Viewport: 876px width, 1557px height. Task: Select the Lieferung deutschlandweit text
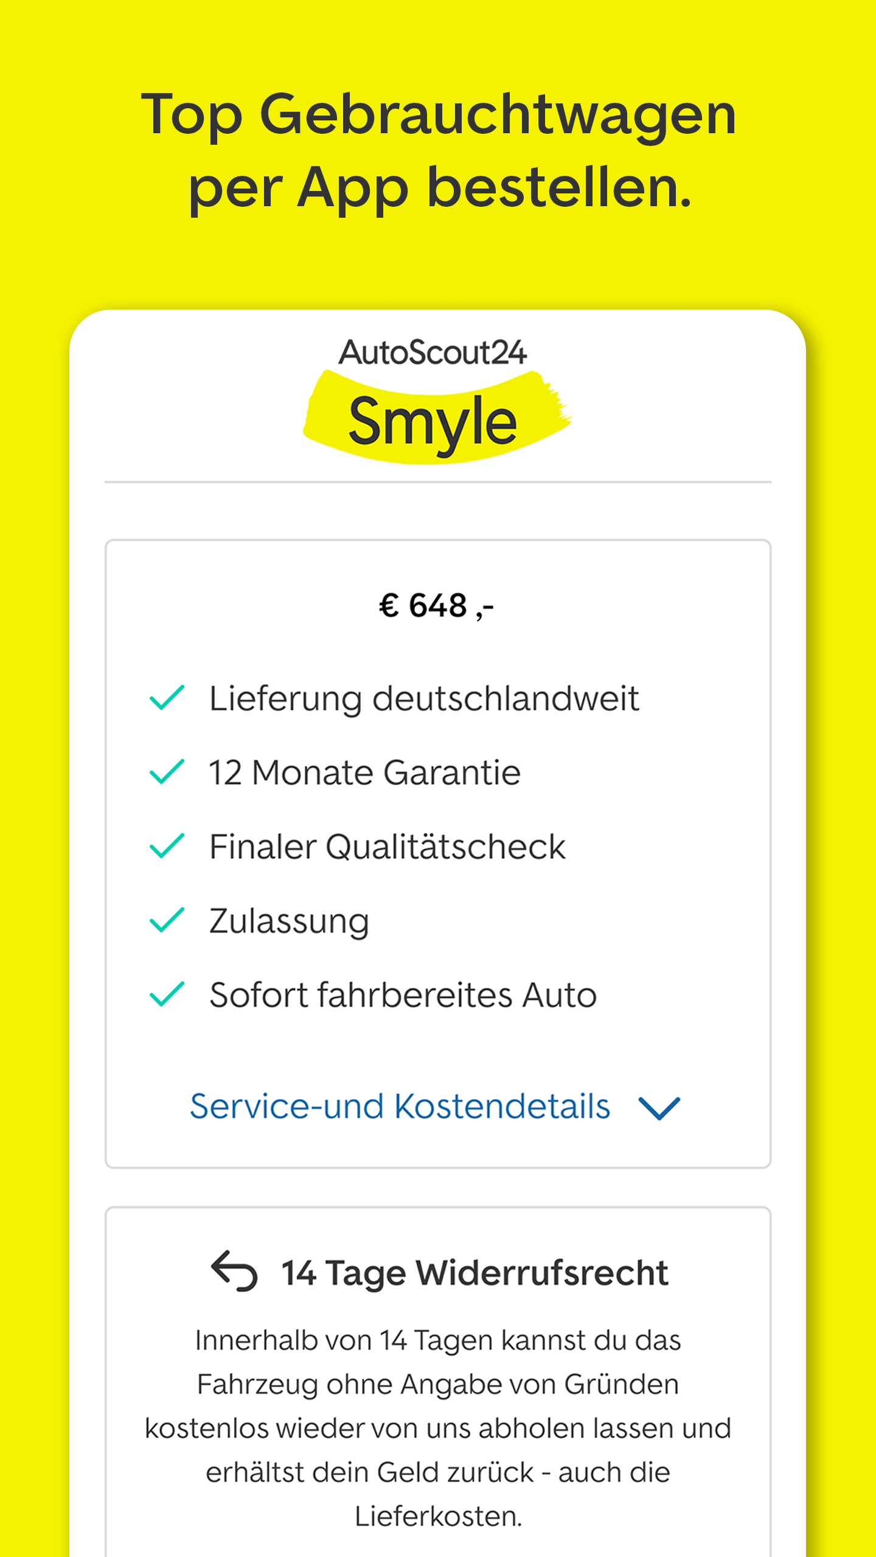coord(424,698)
